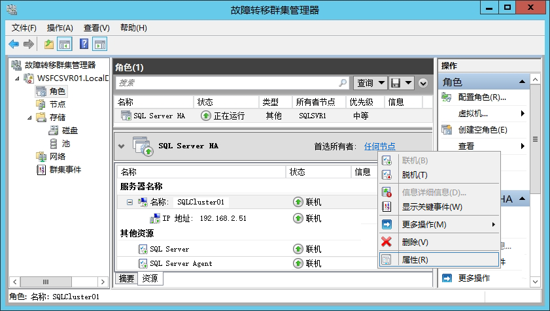Click the 属性(R) properties icon
The width and height of the screenshot is (550, 311).
click(x=387, y=260)
